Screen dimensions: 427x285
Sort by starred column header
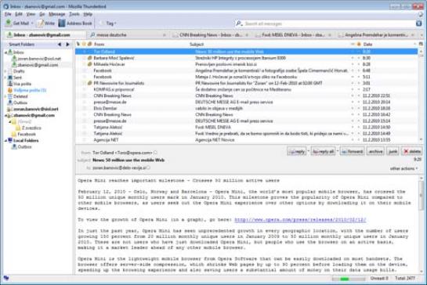[84, 44]
